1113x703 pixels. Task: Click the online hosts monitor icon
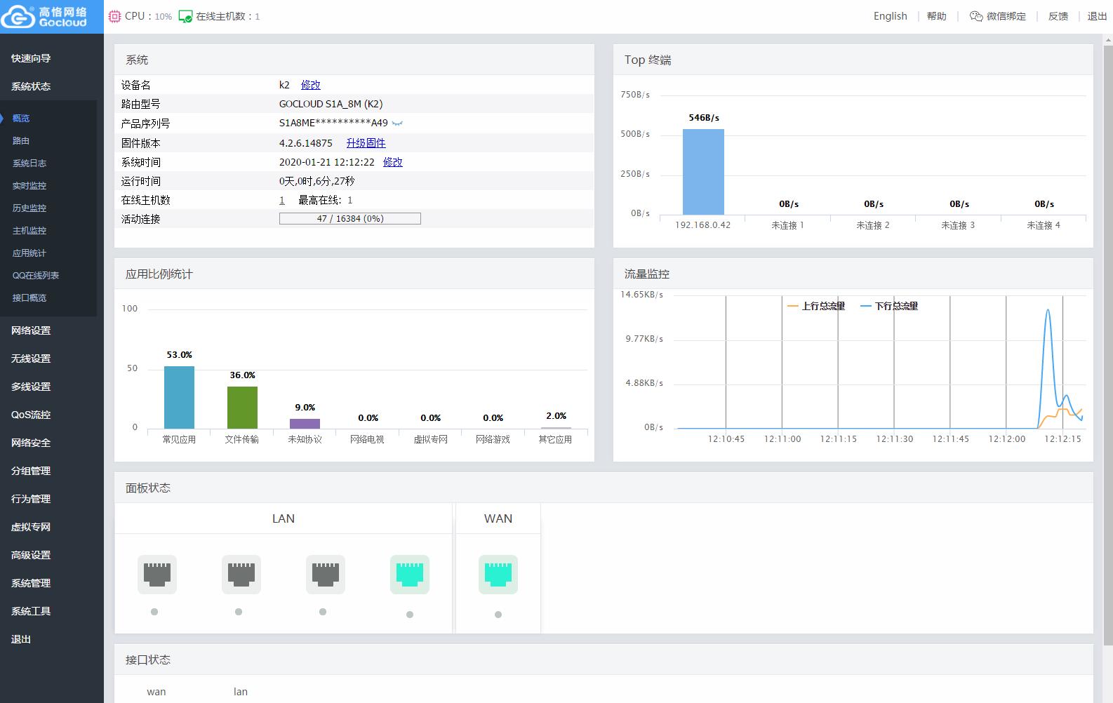point(185,16)
